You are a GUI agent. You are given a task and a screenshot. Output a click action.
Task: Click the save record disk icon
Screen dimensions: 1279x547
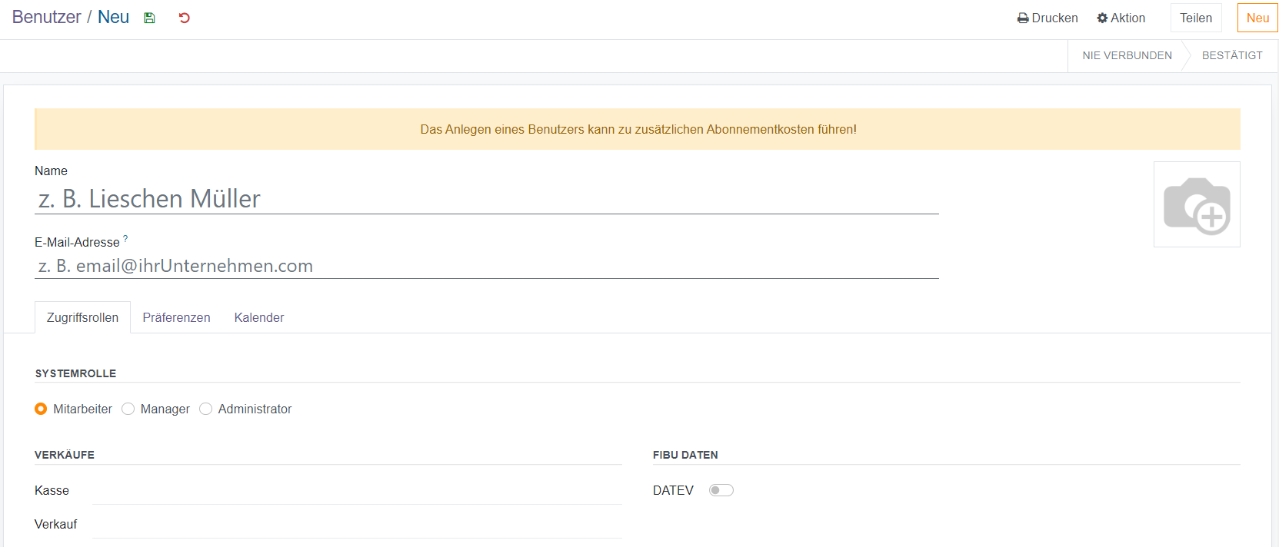point(149,18)
